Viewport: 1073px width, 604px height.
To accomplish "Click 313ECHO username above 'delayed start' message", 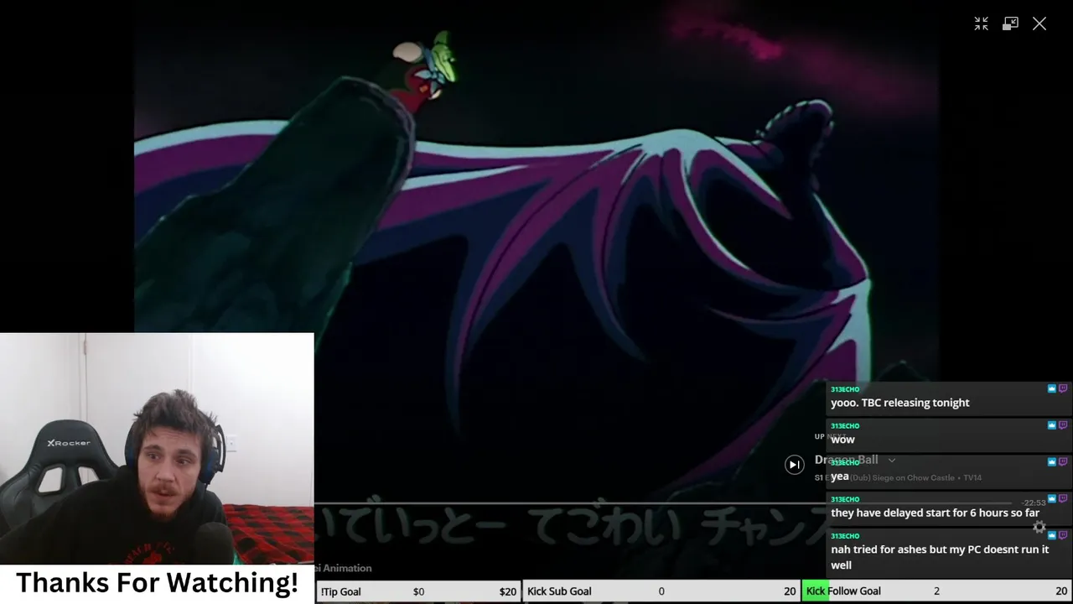I will [x=845, y=499].
